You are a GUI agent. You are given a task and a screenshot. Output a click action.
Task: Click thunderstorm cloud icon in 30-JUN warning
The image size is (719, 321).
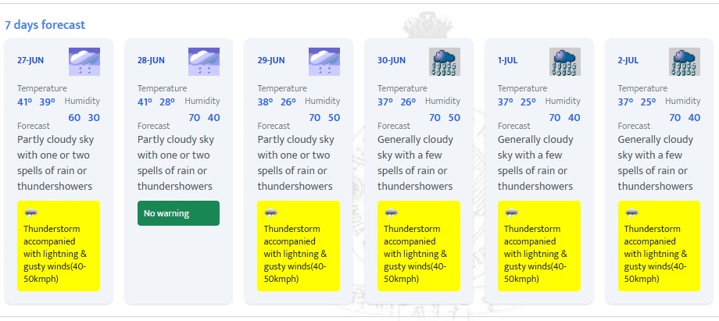(391, 212)
